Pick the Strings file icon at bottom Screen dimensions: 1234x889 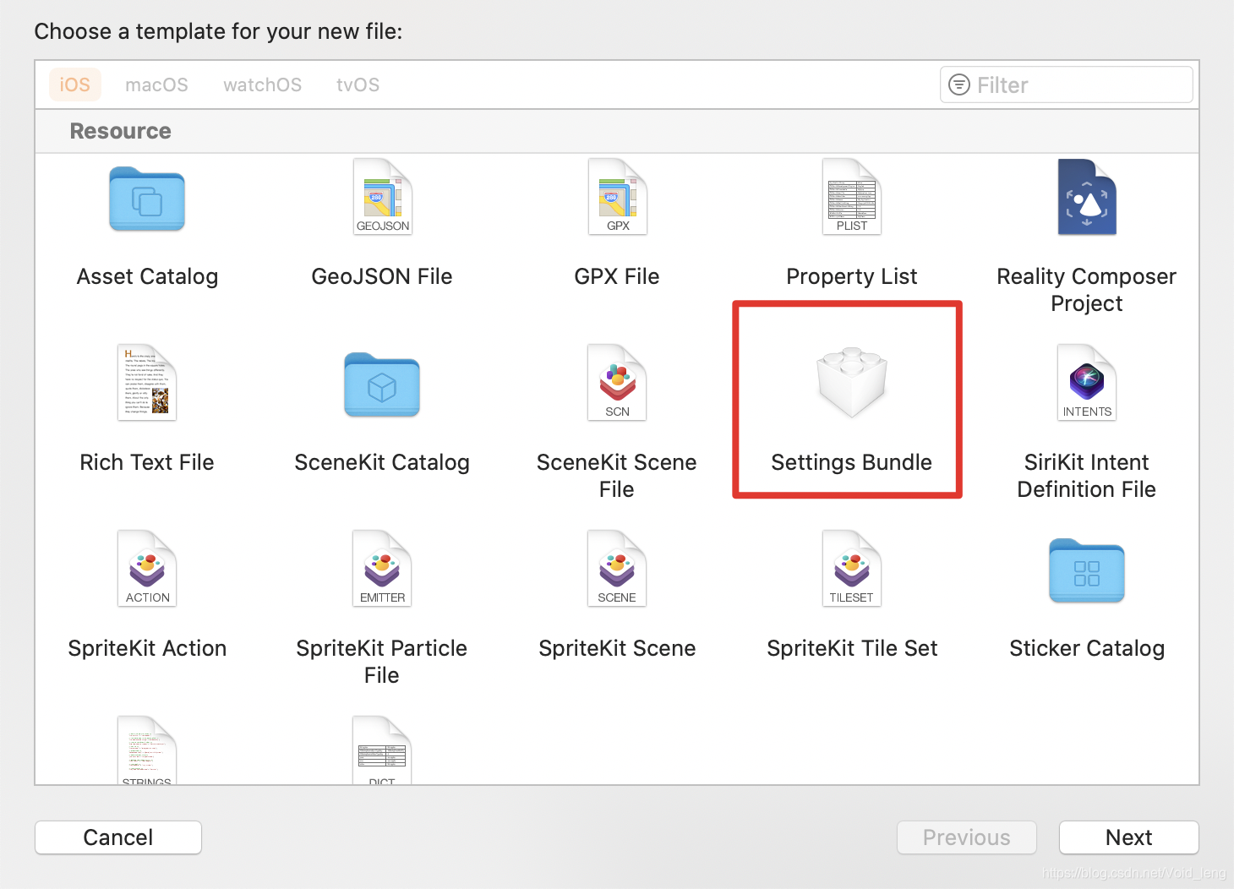click(x=147, y=750)
